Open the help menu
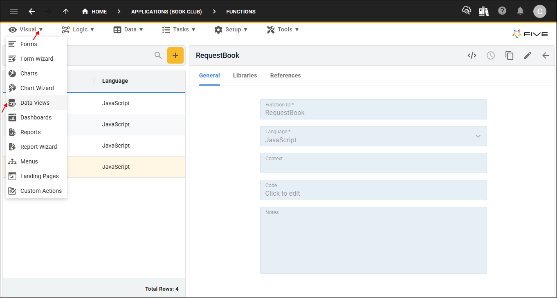This screenshot has width=557, height=298. [x=502, y=11]
